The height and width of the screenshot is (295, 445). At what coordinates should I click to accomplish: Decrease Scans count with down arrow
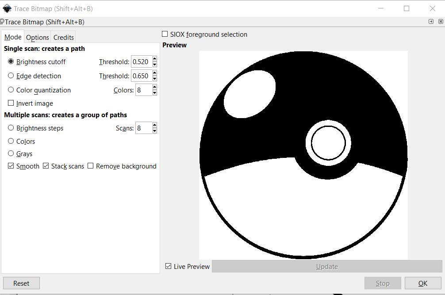click(155, 131)
